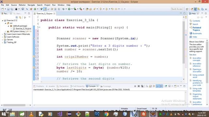Viewport: 209px width, 117px height.
Task: Select Exercise_3_12a.java in Package Explorer
Action: click(x=23, y=29)
